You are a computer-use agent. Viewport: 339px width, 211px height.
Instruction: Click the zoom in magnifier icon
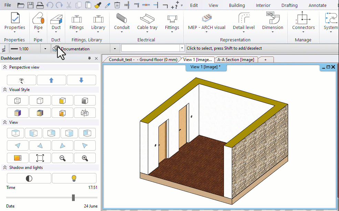coord(85,158)
